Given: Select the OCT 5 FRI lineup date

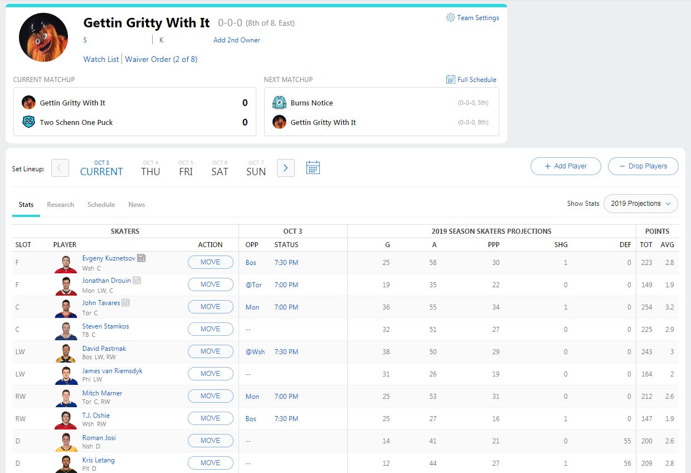Looking at the screenshot, I should (x=185, y=167).
